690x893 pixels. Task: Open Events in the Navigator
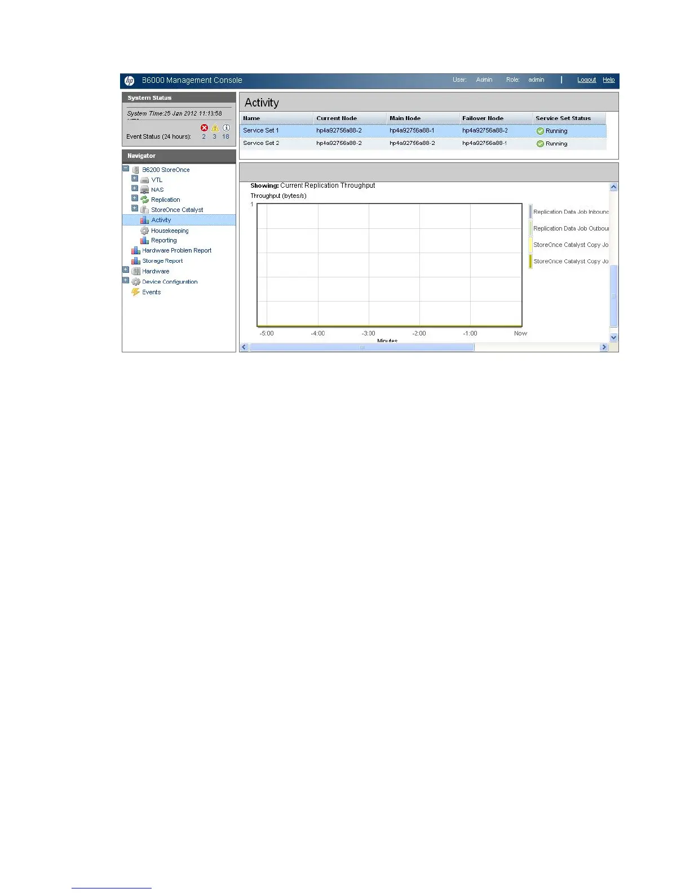(x=152, y=292)
